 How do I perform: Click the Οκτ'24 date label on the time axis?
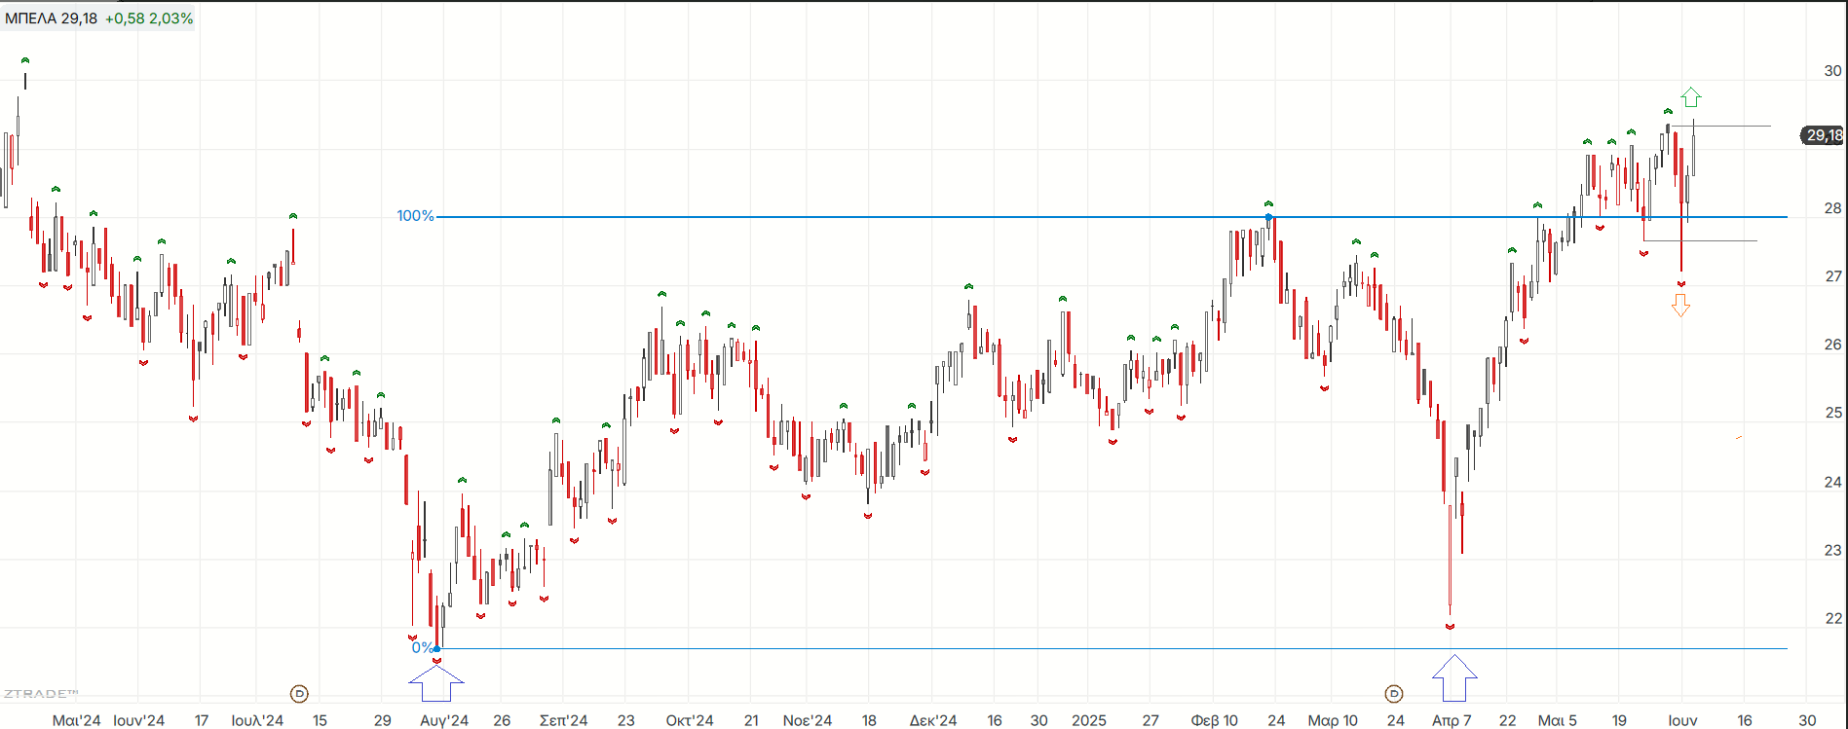click(690, 720)
